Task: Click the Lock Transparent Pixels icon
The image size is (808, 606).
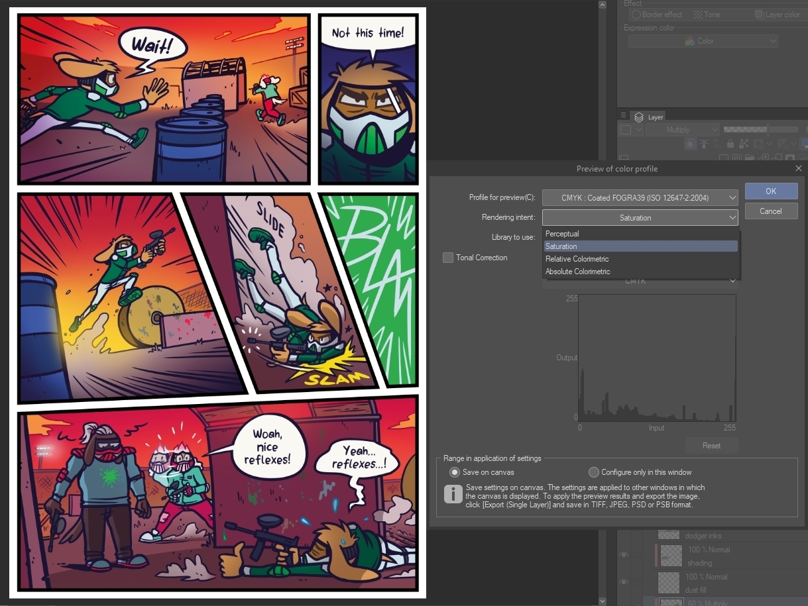Action: tap(744, 144)
